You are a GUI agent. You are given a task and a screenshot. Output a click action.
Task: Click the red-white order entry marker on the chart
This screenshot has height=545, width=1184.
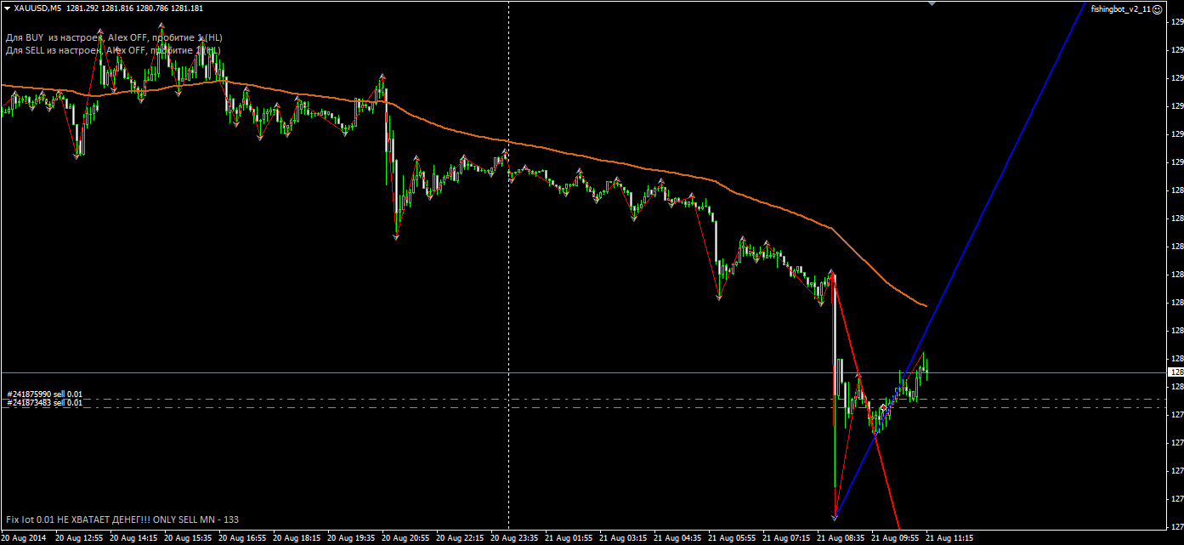point(883,408)
